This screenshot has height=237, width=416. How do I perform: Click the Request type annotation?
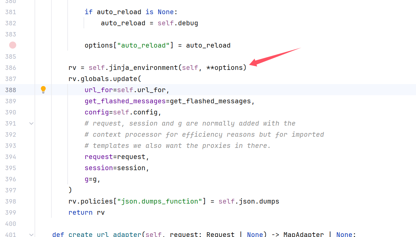(221, 234)
